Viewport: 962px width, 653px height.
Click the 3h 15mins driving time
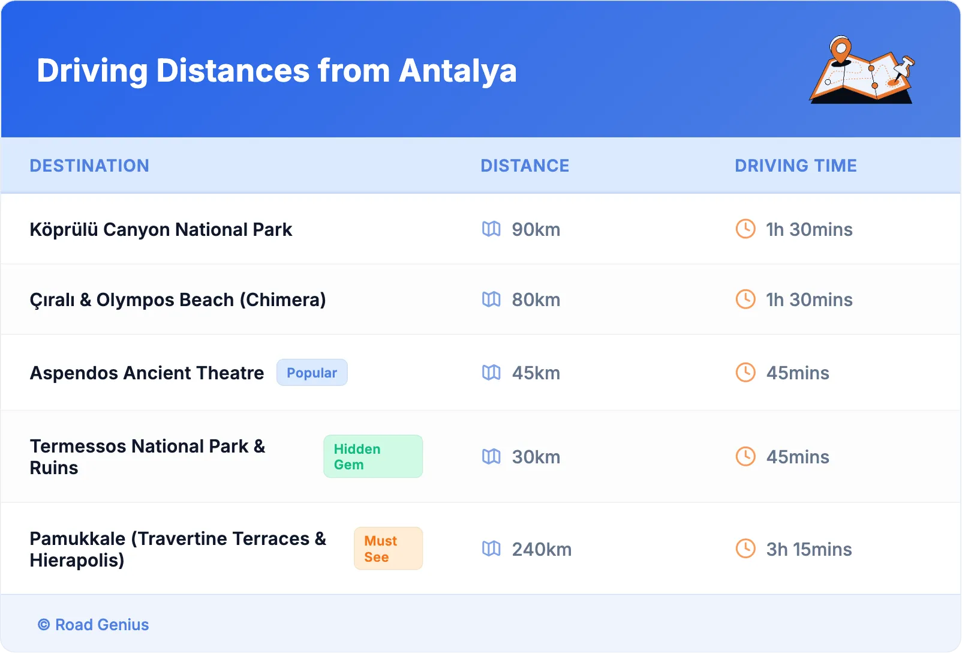click(809, 549)
